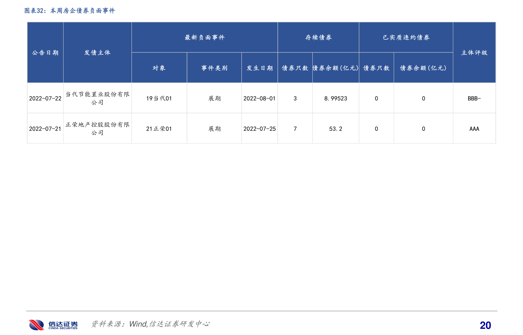Select the 发生日期 sub-header

(259, 67)
